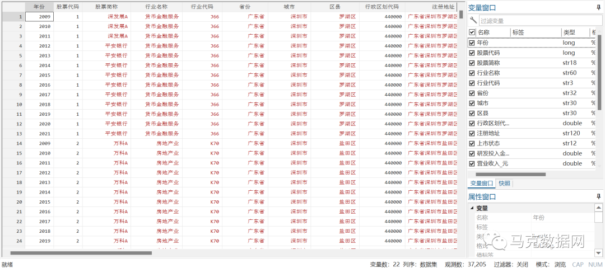Uncheck the 省份 variable checkbox

click(472, 93)
